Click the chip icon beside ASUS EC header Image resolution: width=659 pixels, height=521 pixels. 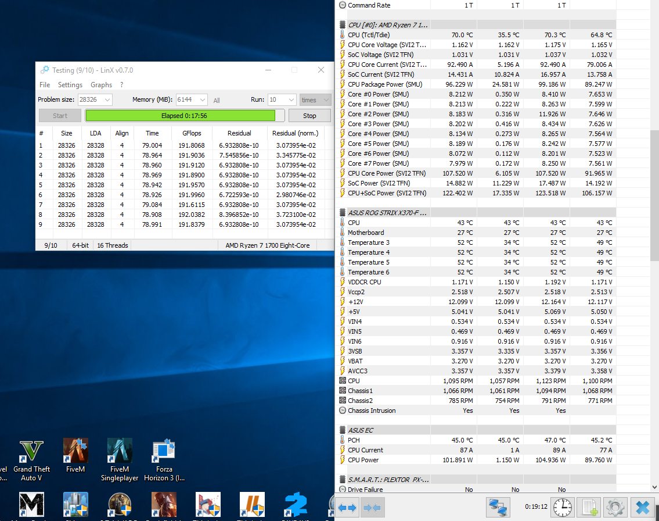point(342,430)
